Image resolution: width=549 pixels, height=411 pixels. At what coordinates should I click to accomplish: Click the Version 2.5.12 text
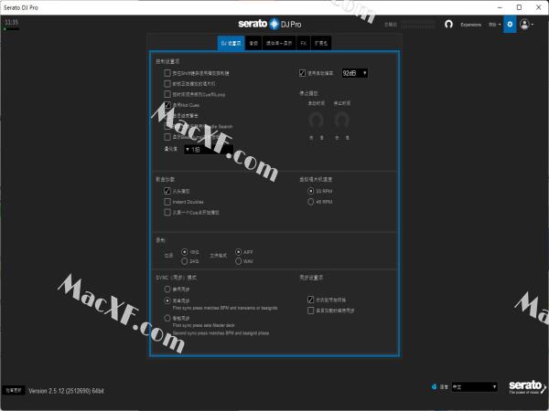[66, 391]
